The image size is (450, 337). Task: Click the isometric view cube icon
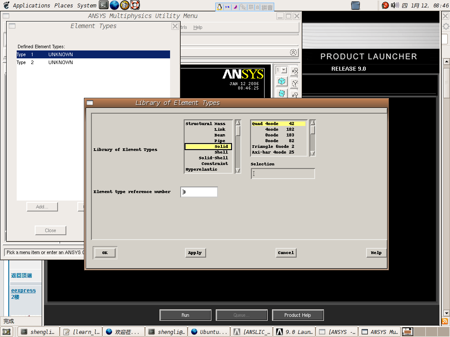pyautogui.click(x=282, y=81)
